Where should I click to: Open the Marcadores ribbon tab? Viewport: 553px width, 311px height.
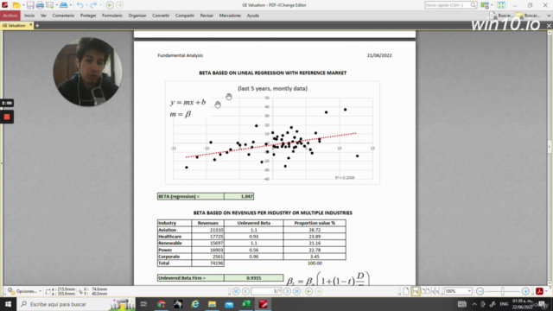point(230,16)
